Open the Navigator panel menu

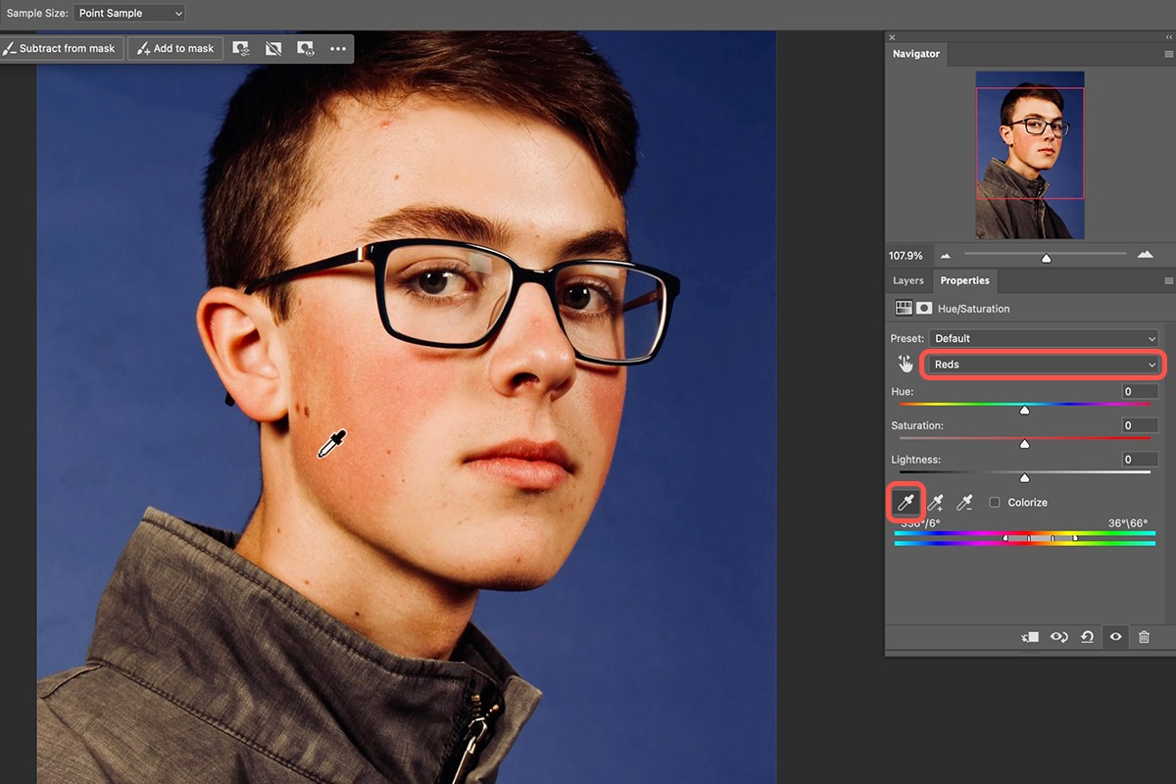coord(1168,54)
